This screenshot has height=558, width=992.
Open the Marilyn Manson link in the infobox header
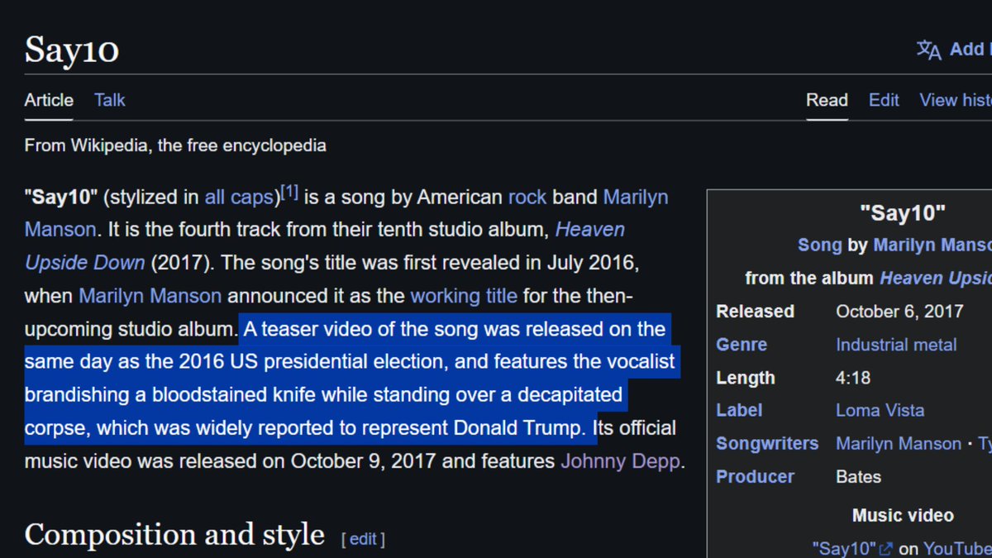tap(932, 245)
